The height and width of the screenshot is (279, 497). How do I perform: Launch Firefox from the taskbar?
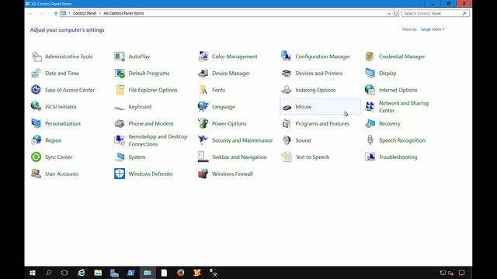(x=181, y=273)
